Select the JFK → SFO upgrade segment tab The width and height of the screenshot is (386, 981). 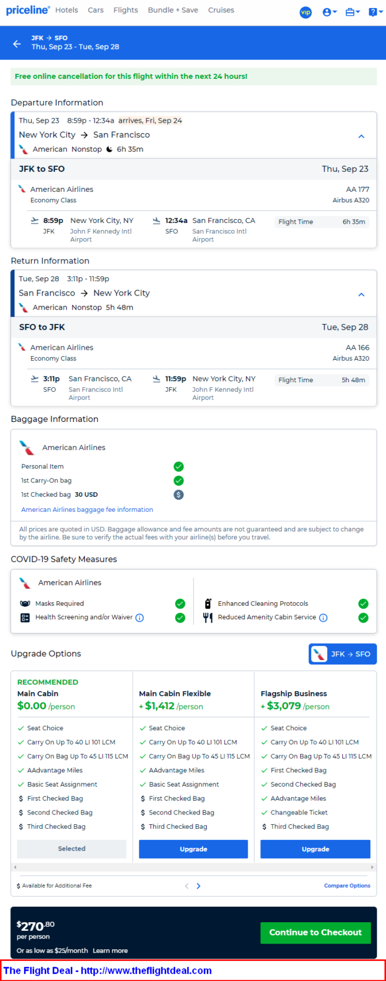343,654
